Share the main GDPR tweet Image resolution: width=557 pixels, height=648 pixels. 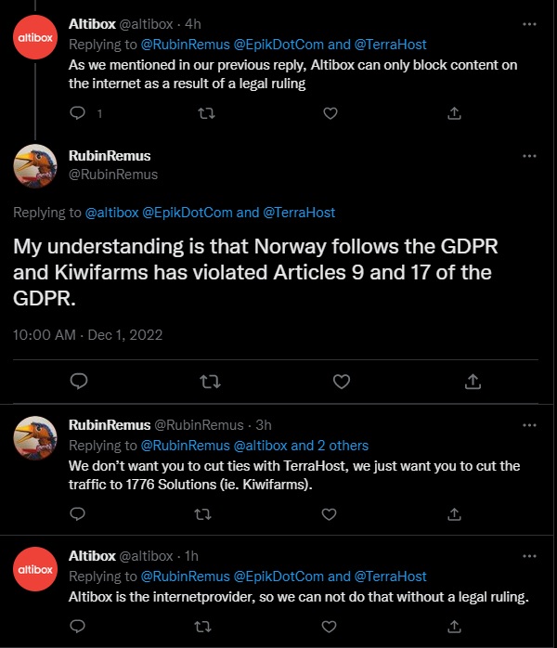tap(472, 381)
